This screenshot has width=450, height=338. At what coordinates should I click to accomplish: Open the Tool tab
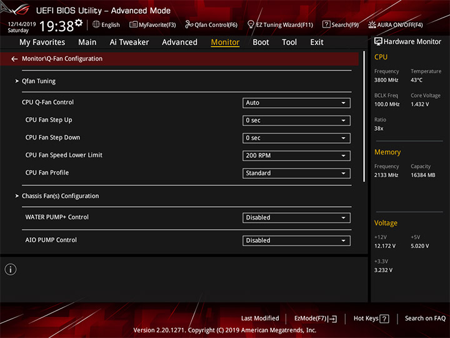click(x=289, y=43)
